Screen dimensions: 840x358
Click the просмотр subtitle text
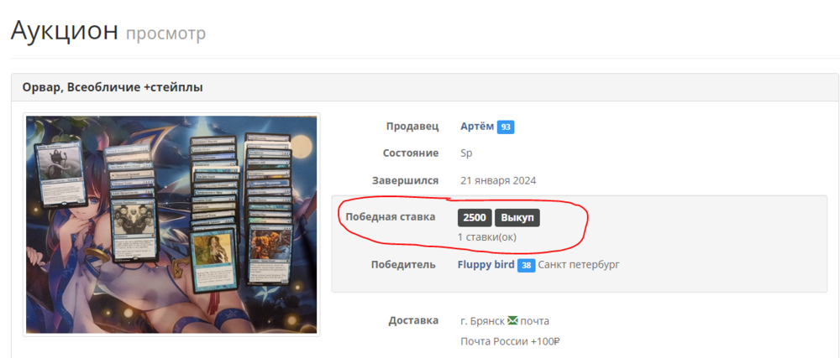click(x=165, y=34)
